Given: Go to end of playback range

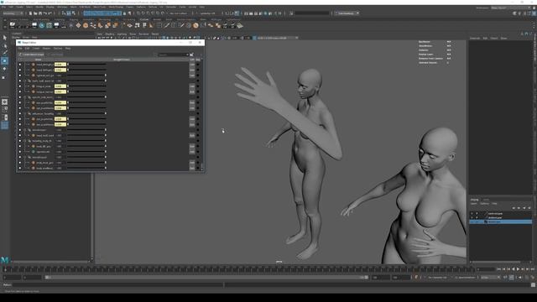Looking at the screenshot, I should point(532,269).
